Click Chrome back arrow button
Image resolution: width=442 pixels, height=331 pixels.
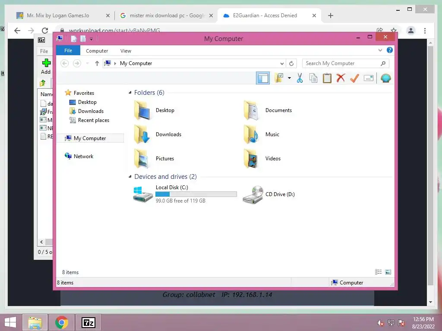17,31
